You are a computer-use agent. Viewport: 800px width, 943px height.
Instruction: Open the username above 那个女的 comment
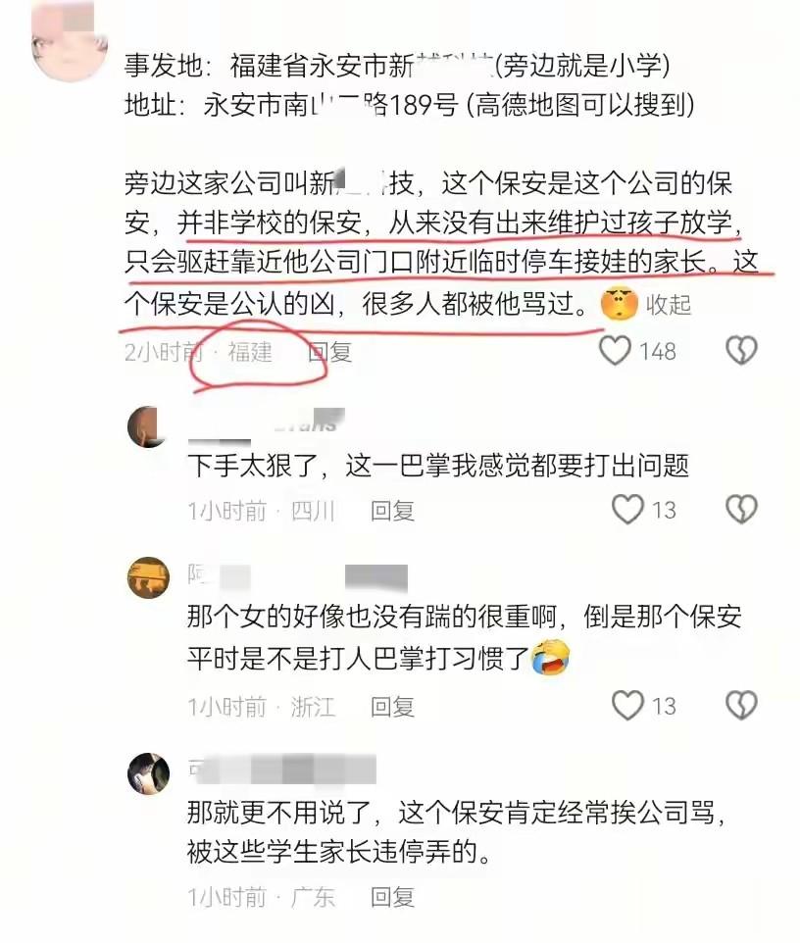coord(298,576)
